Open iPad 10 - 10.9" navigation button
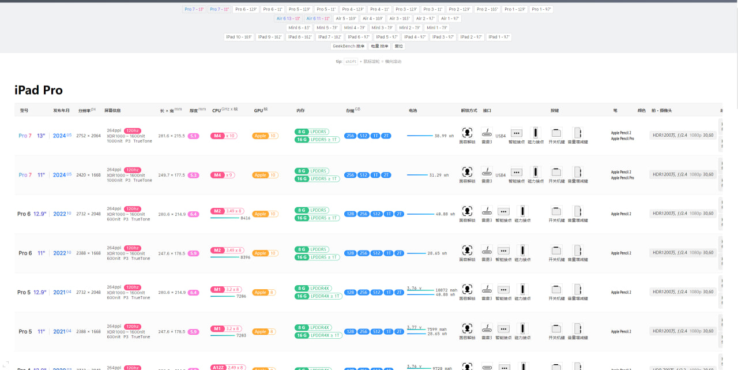738x370 pixels. (x=239, y=37)
